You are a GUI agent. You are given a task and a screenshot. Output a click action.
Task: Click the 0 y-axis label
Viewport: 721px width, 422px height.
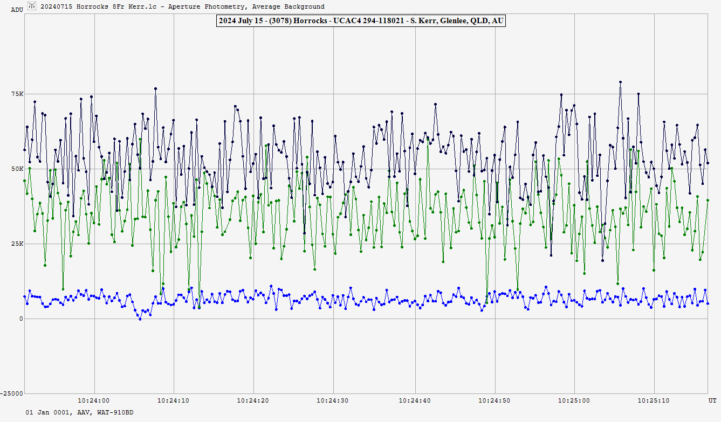click(22, 319)
